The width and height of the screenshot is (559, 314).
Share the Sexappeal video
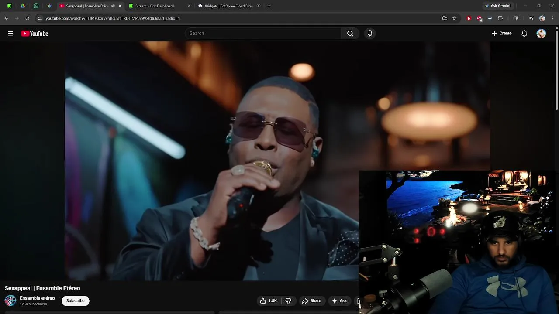(x=312, y=301)
